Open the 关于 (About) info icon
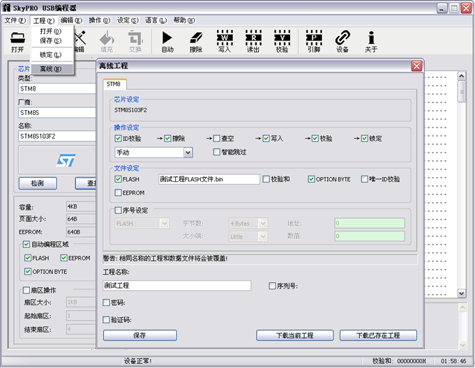The image size is (475, 368). coord(371,41)
